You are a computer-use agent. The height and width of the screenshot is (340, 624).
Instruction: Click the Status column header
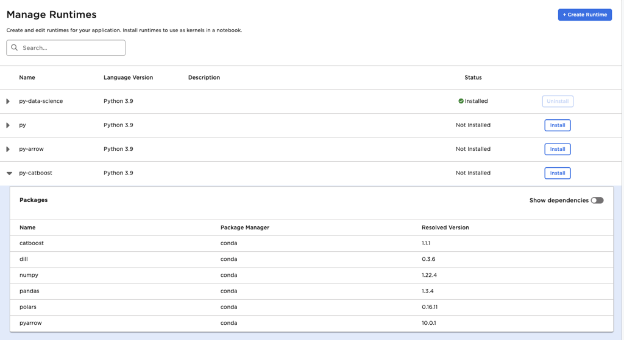click(x=472, y=77)
